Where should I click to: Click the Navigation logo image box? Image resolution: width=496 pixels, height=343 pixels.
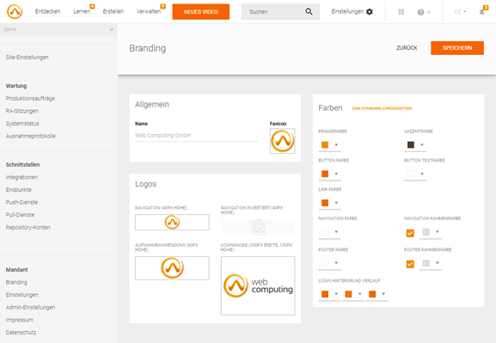[172, 222]
